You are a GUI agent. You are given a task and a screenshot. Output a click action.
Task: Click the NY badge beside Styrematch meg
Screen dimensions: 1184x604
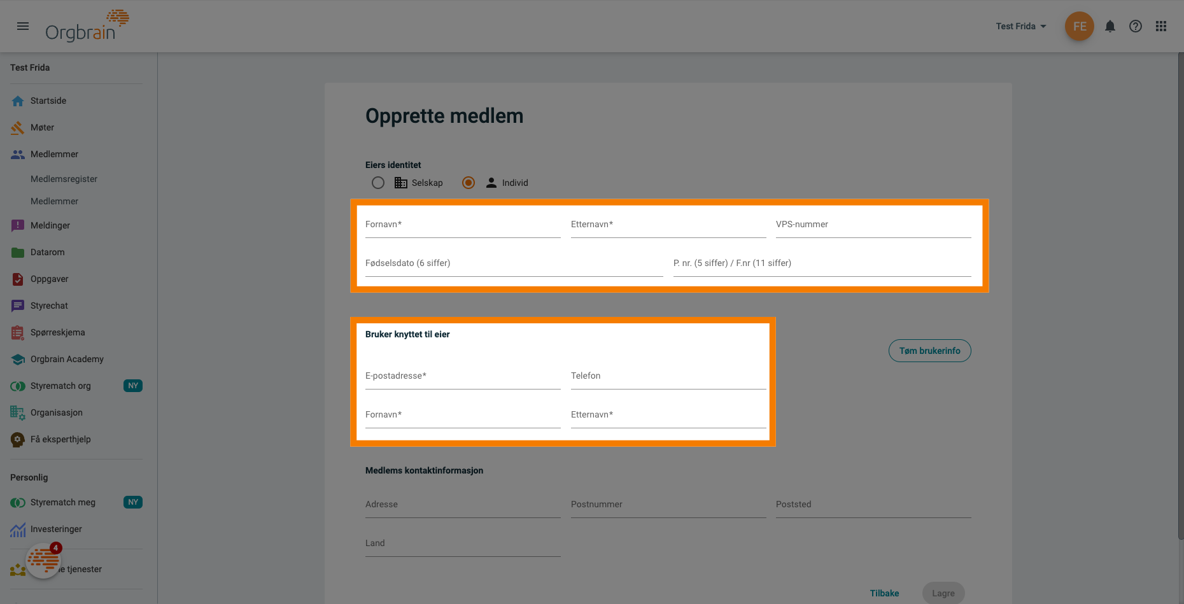click(x=133, y=502)
